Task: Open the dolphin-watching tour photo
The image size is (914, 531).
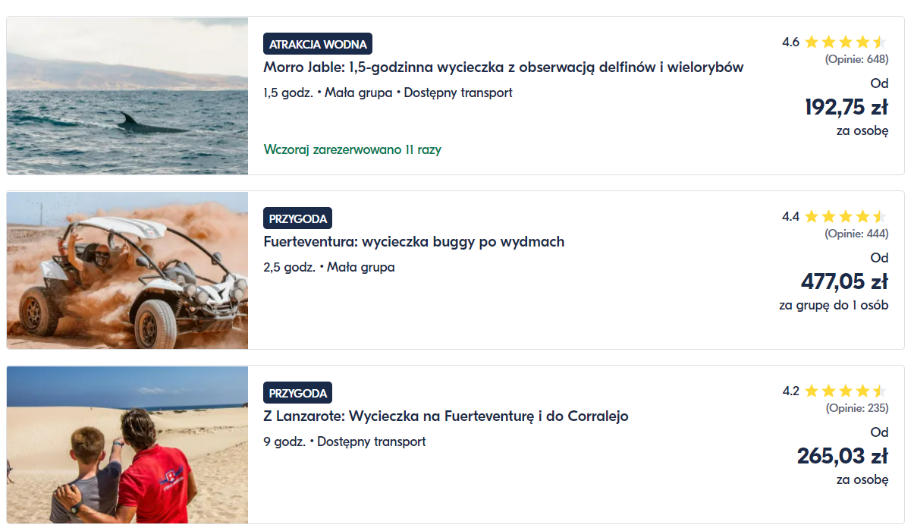Action: pos(127,96)
